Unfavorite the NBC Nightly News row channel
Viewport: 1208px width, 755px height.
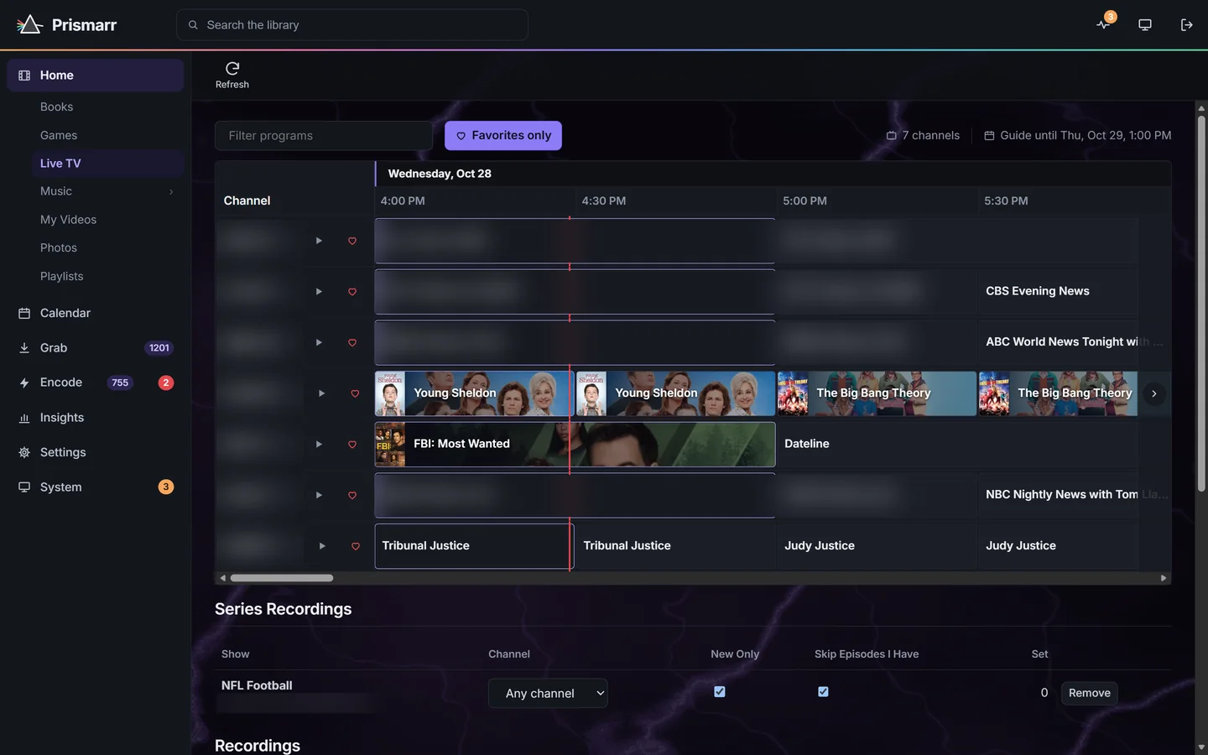tap(352, 496)
